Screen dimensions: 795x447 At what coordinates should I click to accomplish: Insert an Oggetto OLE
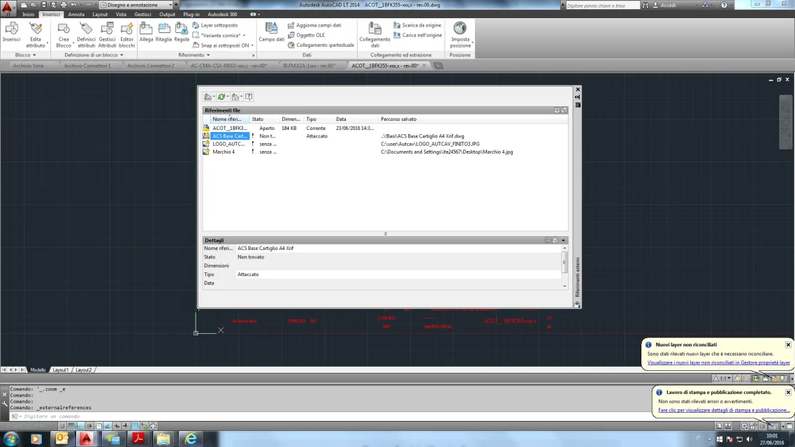click(306, 35)
